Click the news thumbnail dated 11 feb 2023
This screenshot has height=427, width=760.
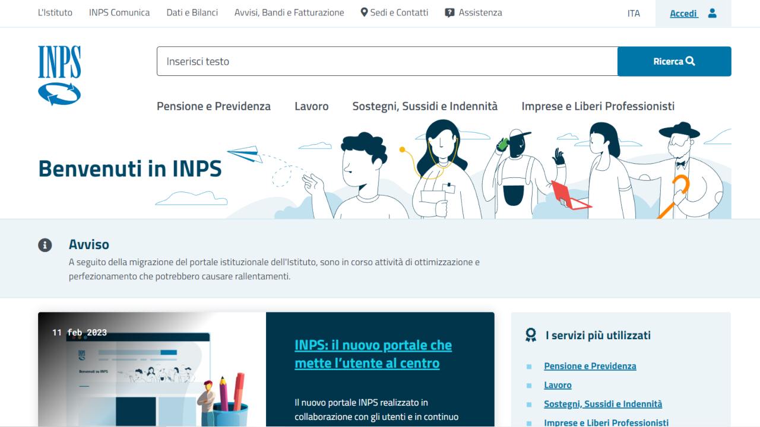pos(152,369)
